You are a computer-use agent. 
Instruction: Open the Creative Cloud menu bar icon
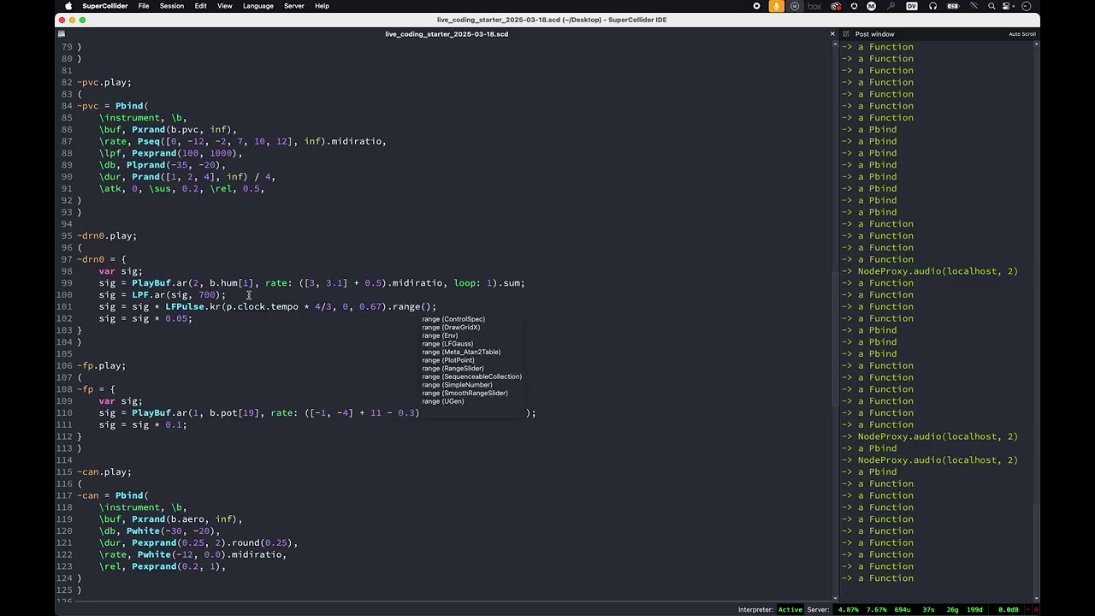(x=836, y=6)
